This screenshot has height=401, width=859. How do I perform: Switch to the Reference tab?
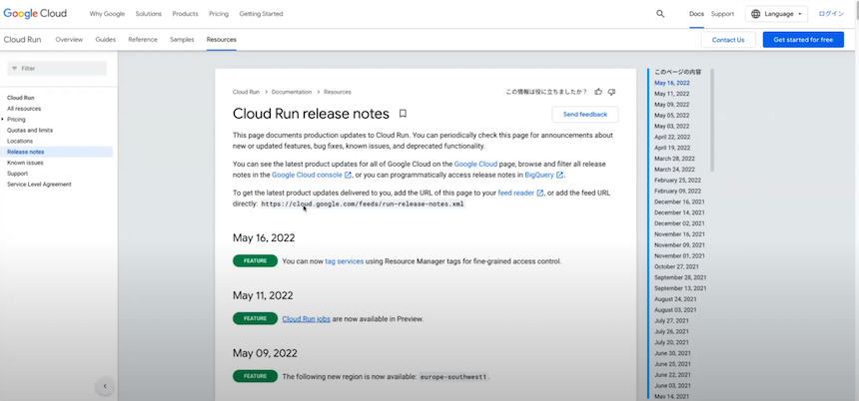coord(143,39)
